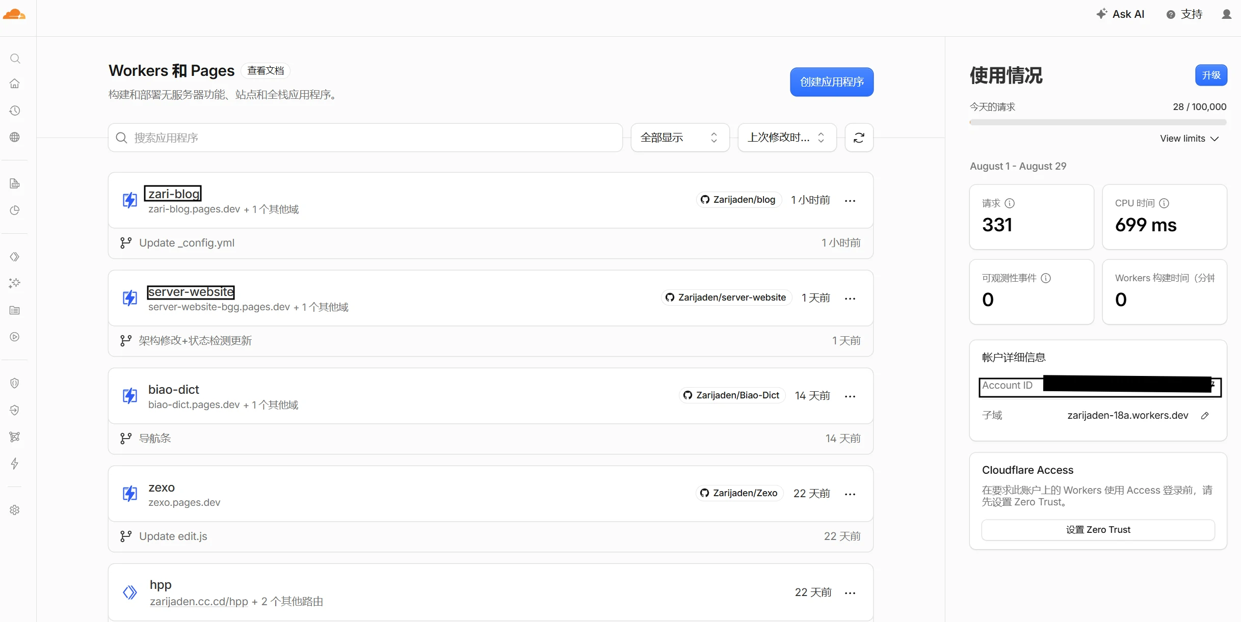1241x622 pixels.
Task: Click the 升级 upgrade button
Action: tap(1211, 75)
